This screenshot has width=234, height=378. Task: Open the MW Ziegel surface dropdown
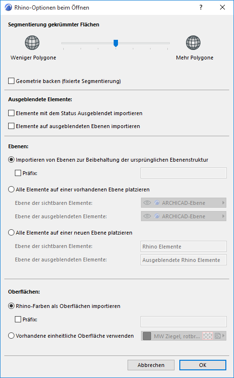[183, 336]
